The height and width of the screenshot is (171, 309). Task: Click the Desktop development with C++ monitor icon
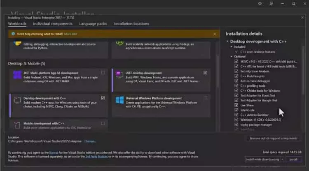[17, 100]
